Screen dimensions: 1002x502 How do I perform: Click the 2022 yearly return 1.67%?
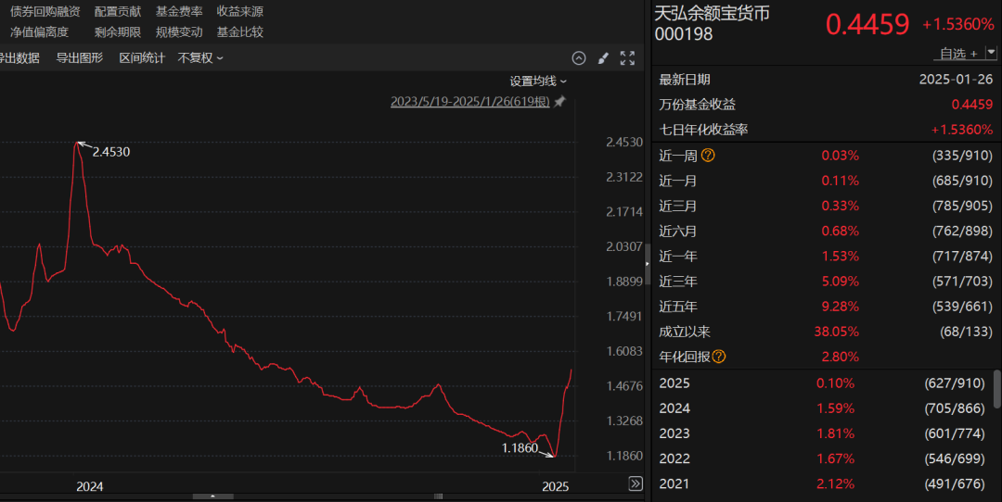pos(835,458)
